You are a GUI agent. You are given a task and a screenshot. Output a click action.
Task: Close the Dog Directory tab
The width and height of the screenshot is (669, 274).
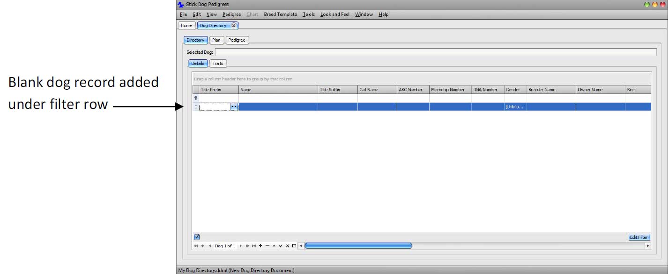point(234,26)
